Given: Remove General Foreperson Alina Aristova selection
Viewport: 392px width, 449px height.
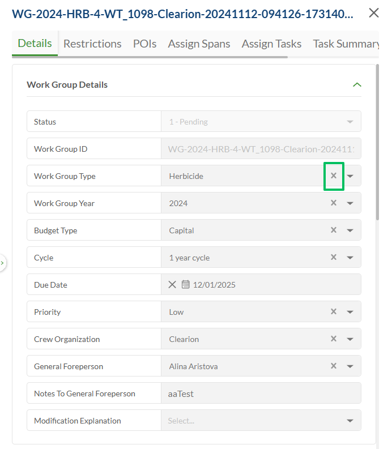Looking at the screenshot, I should (334, 366).
